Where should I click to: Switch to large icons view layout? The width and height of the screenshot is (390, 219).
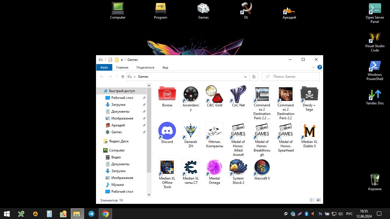click(319, 200)
